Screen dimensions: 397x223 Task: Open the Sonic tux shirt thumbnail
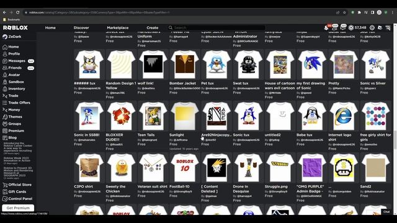tap(248, 116)
